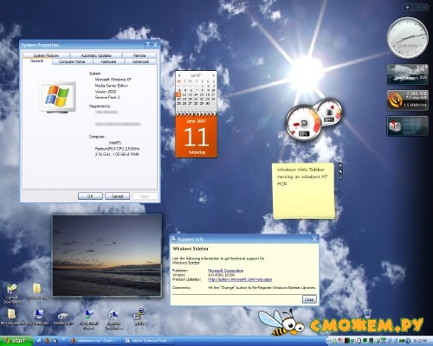Viewport: 433px width, 346px height.
Task: Open the Recycle Bin on desktop
Action: tap(367, 313)
